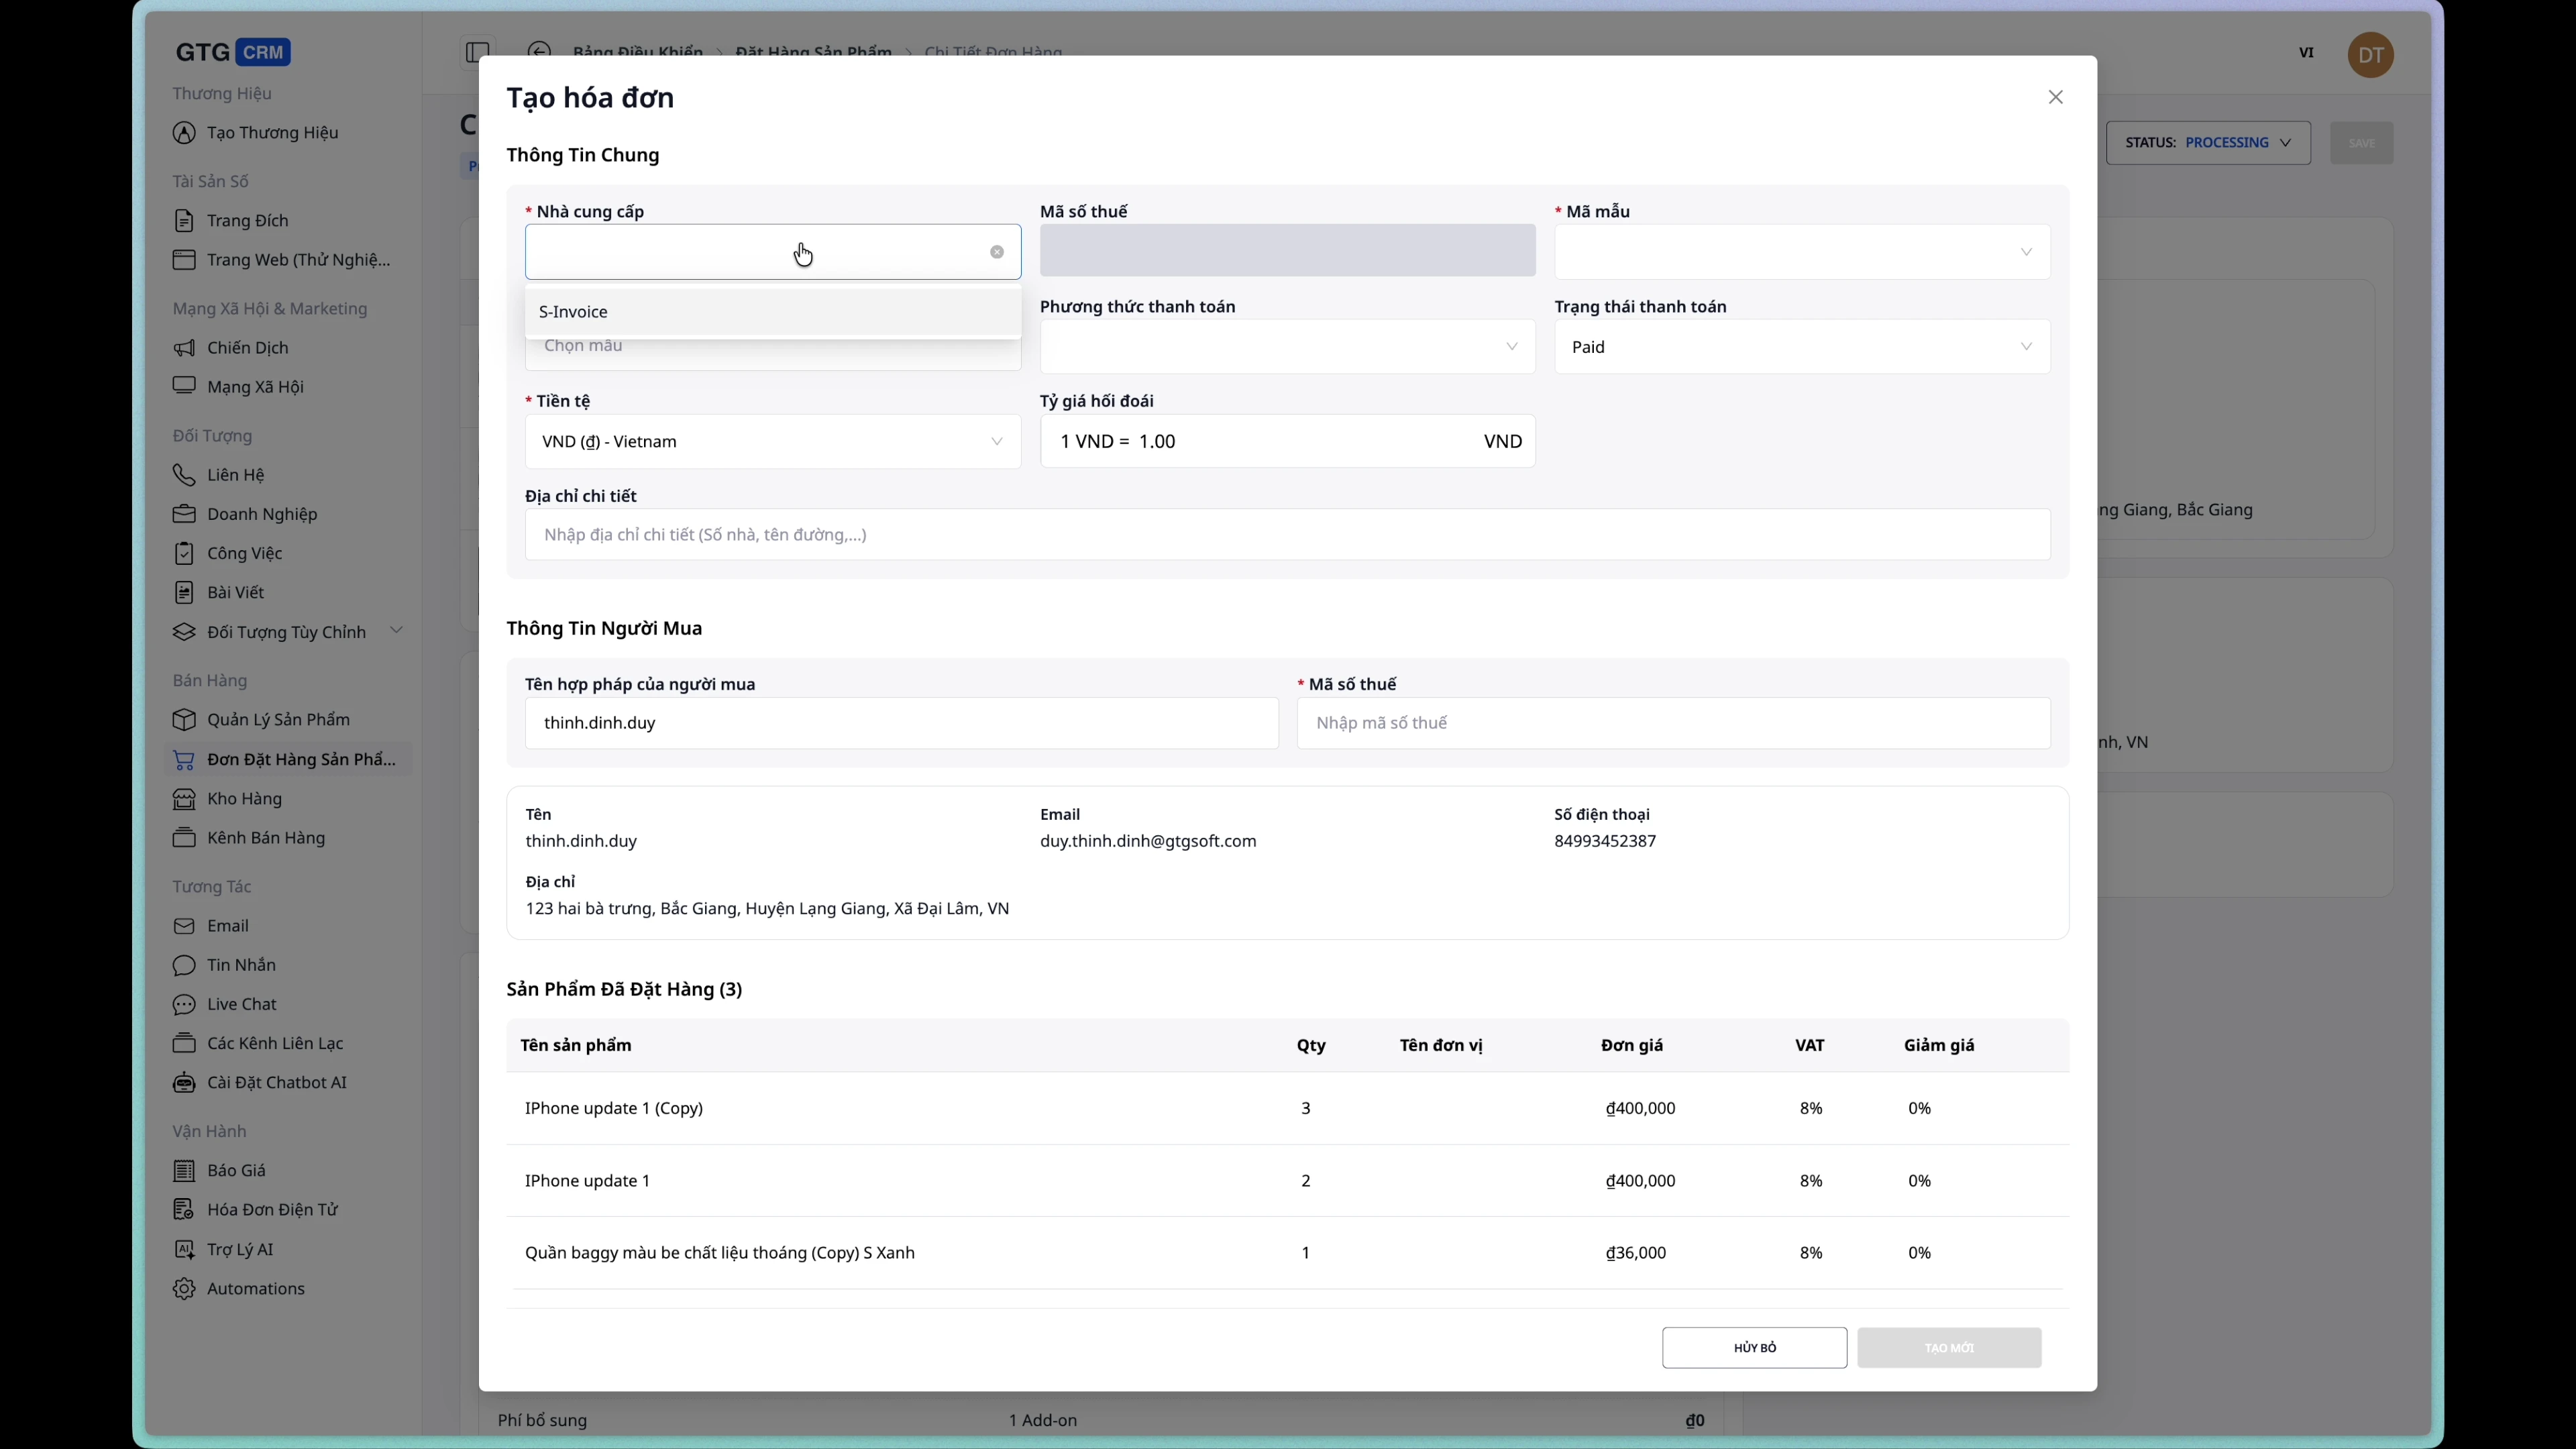Open Quản Lý Sản Phẩm from the sidebar

(x=279, y=719)
